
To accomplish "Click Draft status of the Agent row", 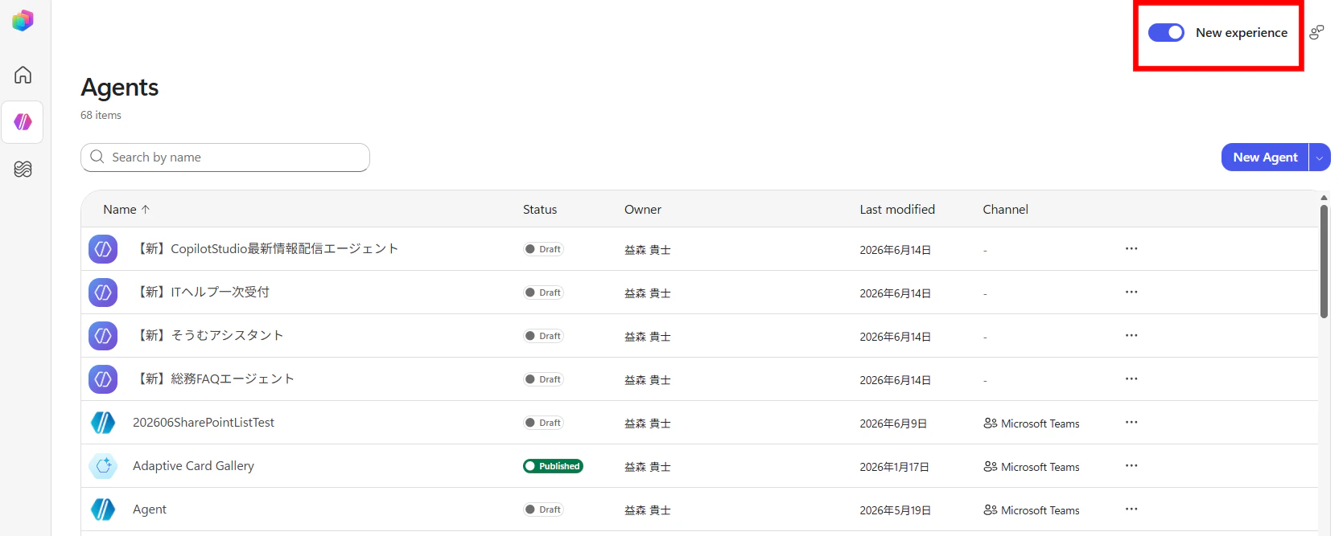I will pos(543,509).
